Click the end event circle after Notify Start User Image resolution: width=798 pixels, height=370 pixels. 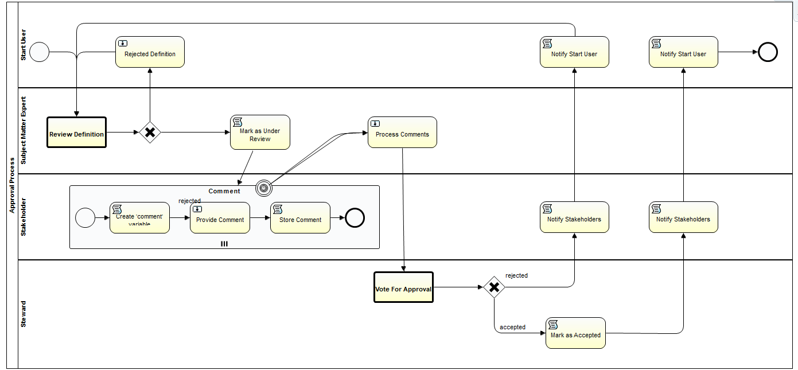(x=767, y=52)
